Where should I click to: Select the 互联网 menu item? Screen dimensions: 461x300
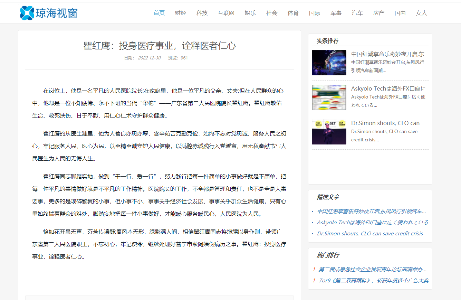226,13
